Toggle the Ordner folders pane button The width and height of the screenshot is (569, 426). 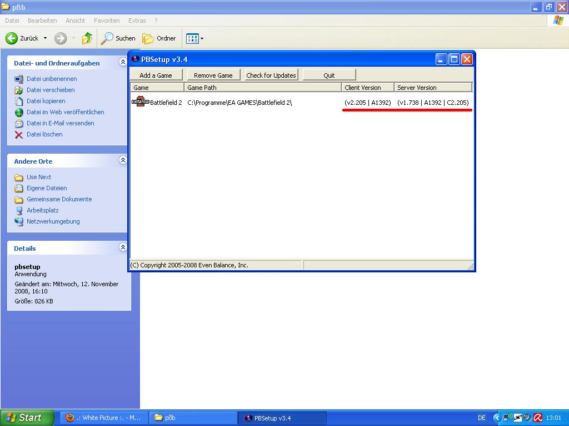pos(159,38)
